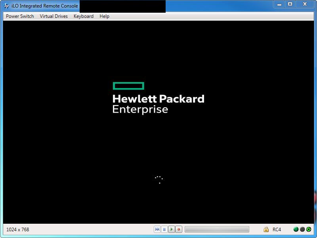Click the rewind to start playback button

tap(157, 229)
